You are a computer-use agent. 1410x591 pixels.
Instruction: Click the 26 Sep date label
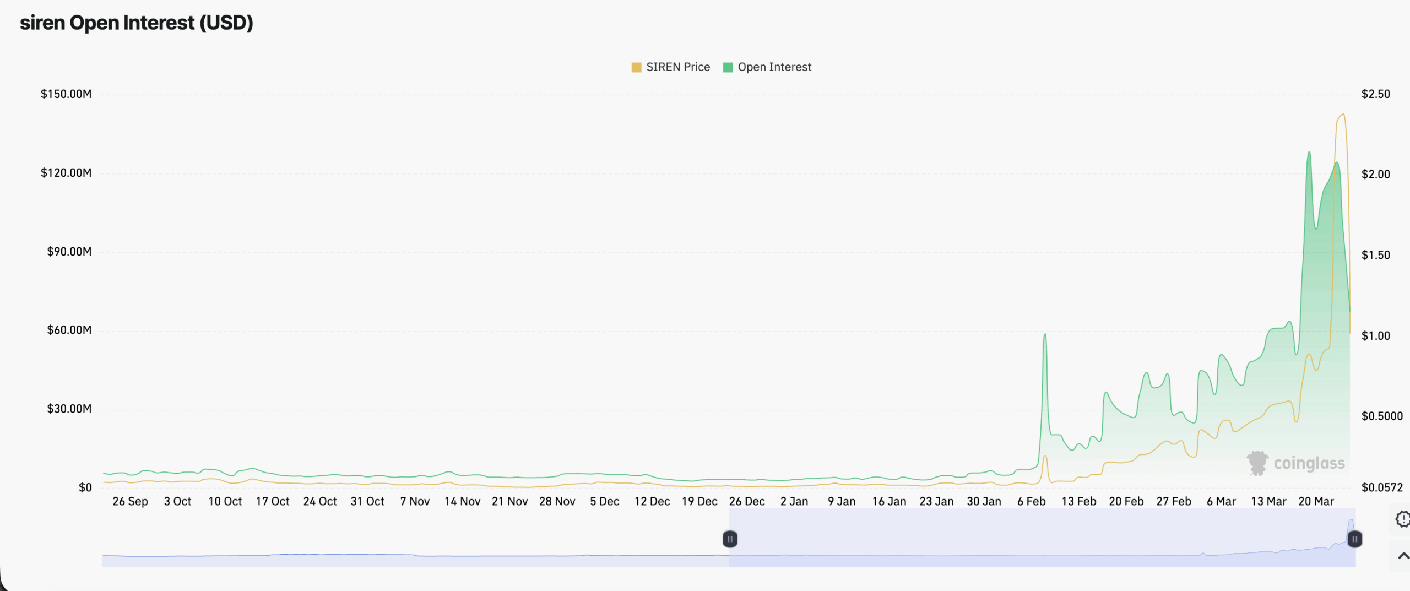click(130, 502)
